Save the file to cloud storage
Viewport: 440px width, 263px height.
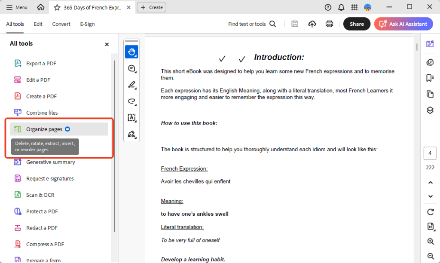pos(312,24)
